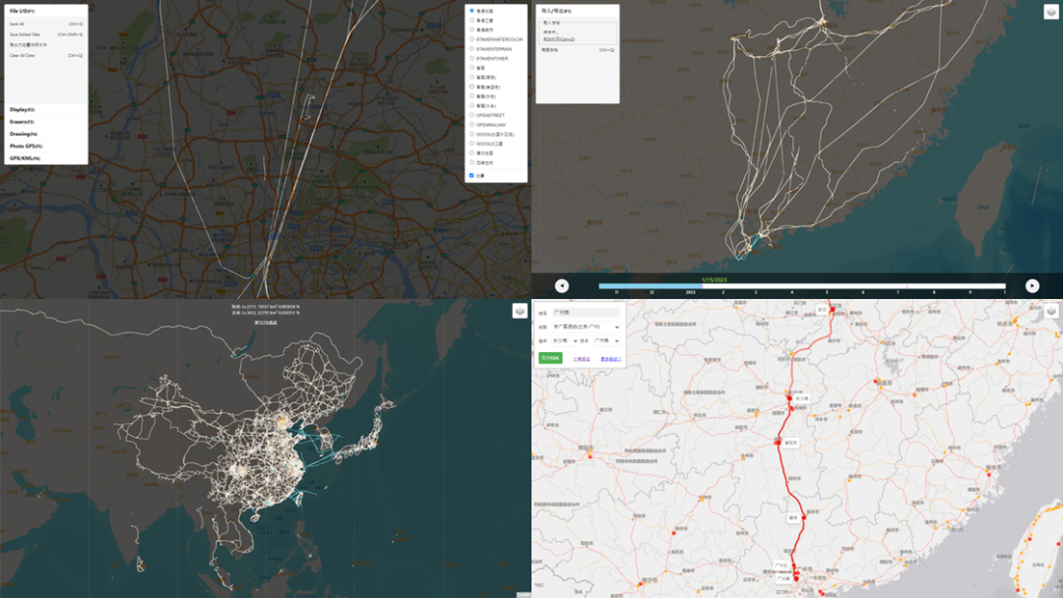Expand the File I/O (F1) section
1063x598 pixels.
point(46,11)
